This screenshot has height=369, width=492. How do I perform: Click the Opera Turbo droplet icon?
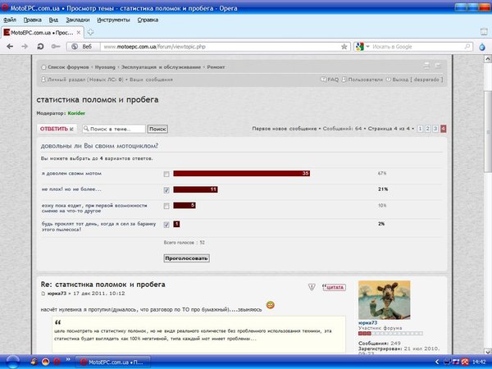tap(482, 47)
